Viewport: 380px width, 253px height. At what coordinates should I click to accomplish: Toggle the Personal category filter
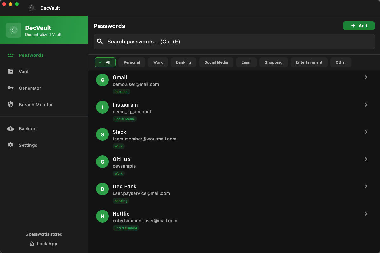point(132,62)
